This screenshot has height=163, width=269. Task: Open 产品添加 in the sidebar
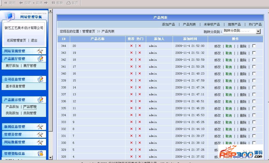click(x=12, y=107)
